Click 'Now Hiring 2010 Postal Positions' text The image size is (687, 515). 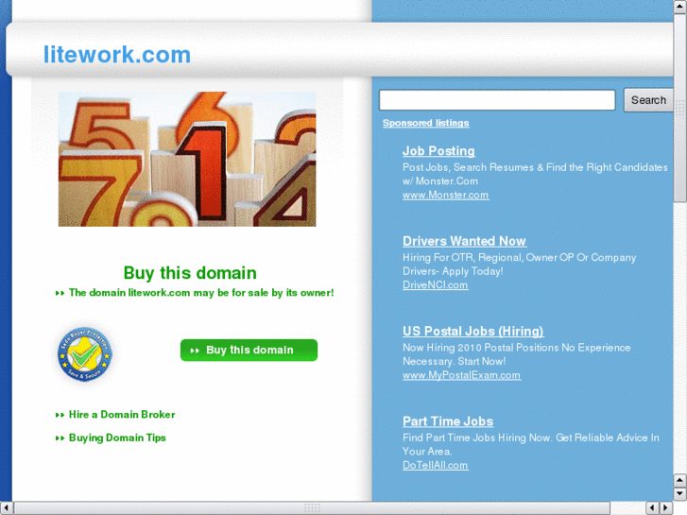click(517, 354)
